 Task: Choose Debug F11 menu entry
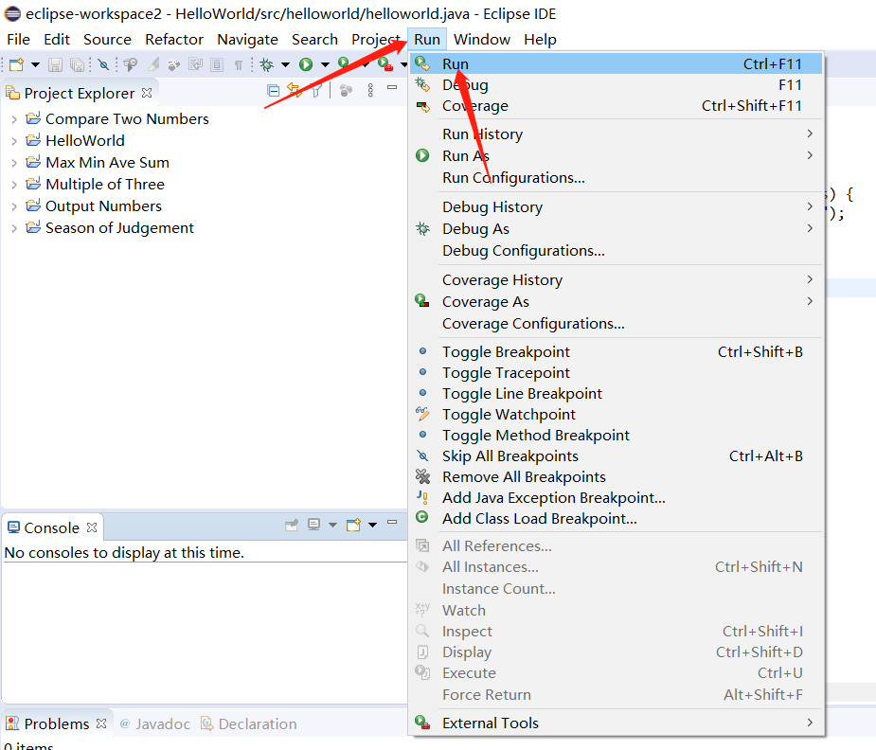click(x=616, y=85)
